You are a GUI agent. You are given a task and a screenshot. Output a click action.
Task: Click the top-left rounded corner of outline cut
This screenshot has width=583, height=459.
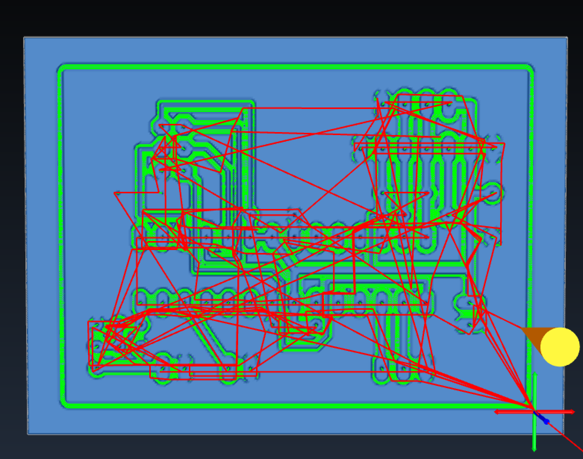[x=62, y=69]
